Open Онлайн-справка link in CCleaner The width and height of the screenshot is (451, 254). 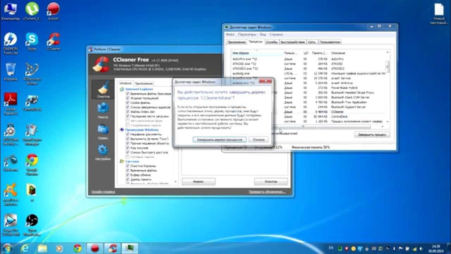tap(103, 192)
